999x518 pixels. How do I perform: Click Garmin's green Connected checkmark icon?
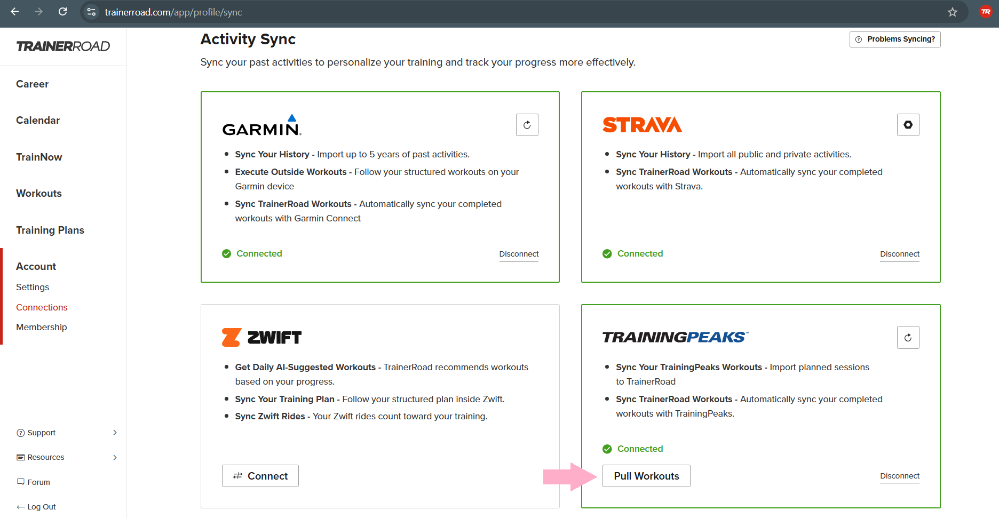[226, 254]
